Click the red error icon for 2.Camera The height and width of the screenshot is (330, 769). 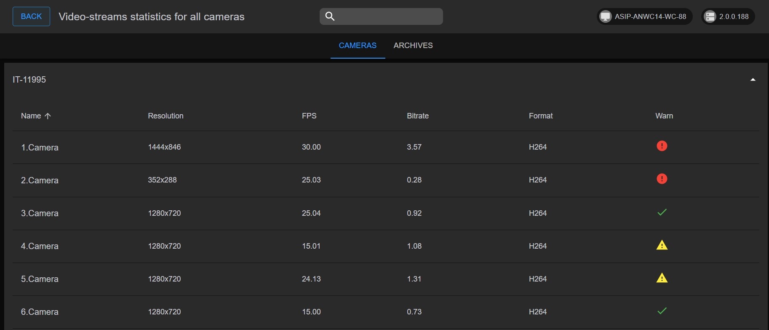pyautogui.click(x=662, y=179)
